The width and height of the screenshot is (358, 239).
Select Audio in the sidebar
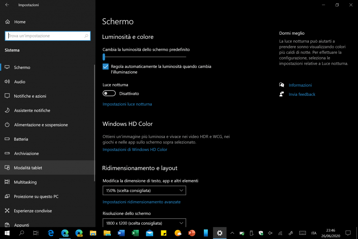[20, 82]
